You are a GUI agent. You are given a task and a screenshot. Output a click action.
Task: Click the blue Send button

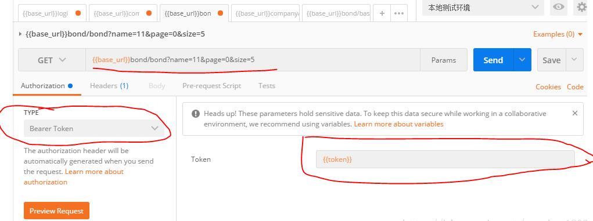[493, 60]
